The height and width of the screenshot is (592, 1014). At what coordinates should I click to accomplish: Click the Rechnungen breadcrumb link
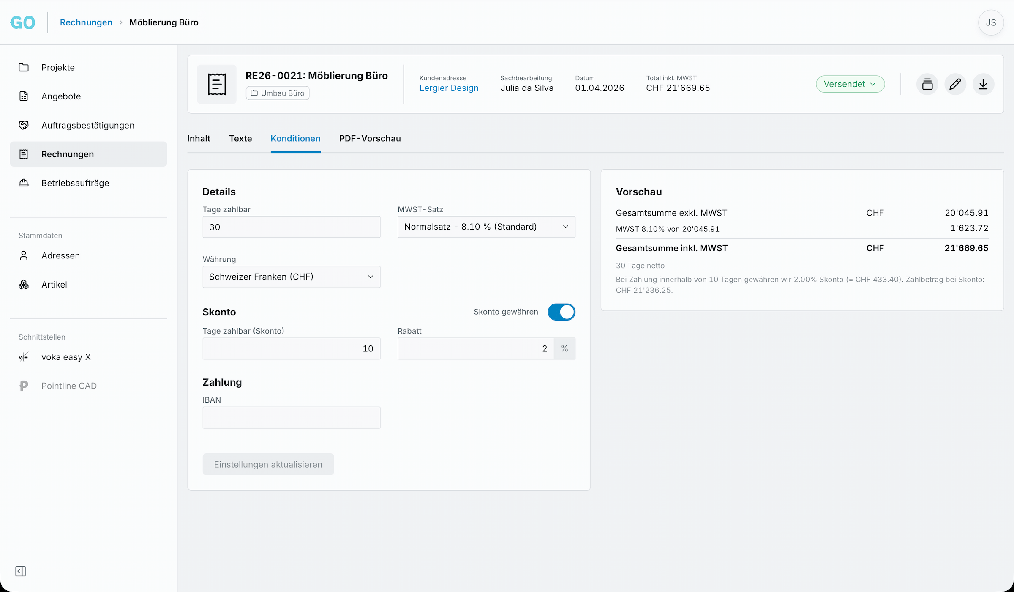[86, 22]
